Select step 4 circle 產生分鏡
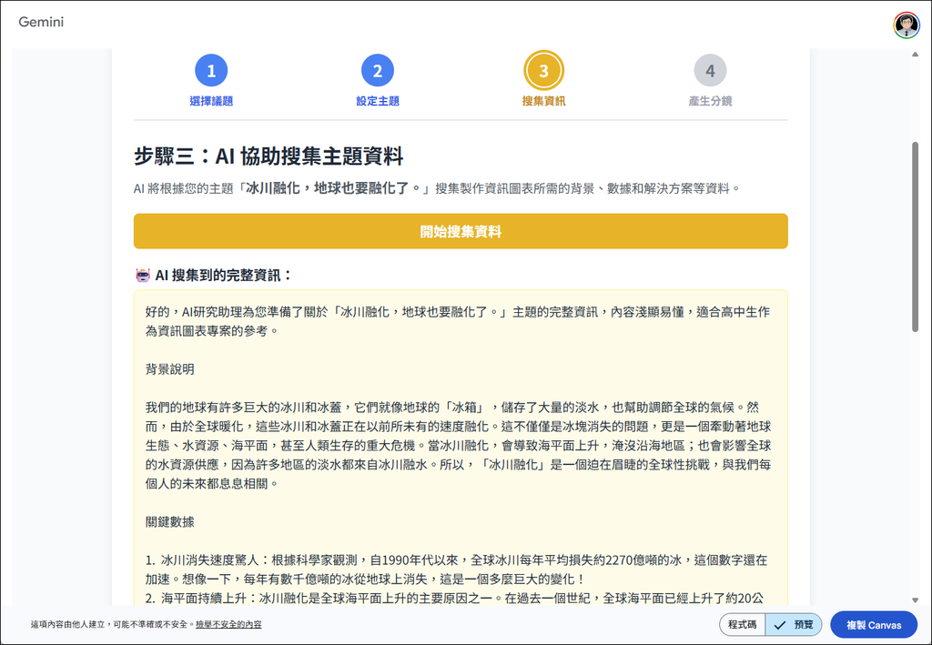This screenshot has width=932, height=645. click(710, 71)
